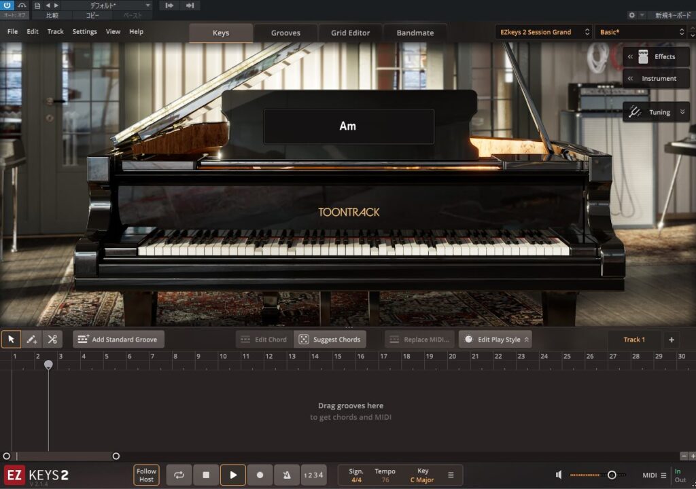Open the EZkeys 2 Session Grand dropdown

(543, 32)
